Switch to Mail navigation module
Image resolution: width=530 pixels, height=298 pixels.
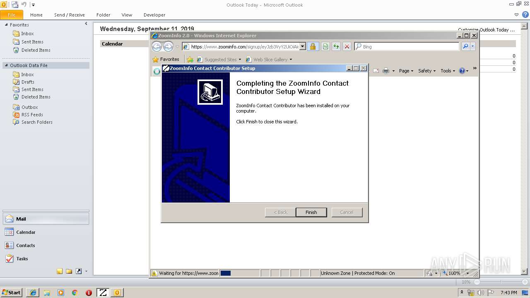click(46, 219)
